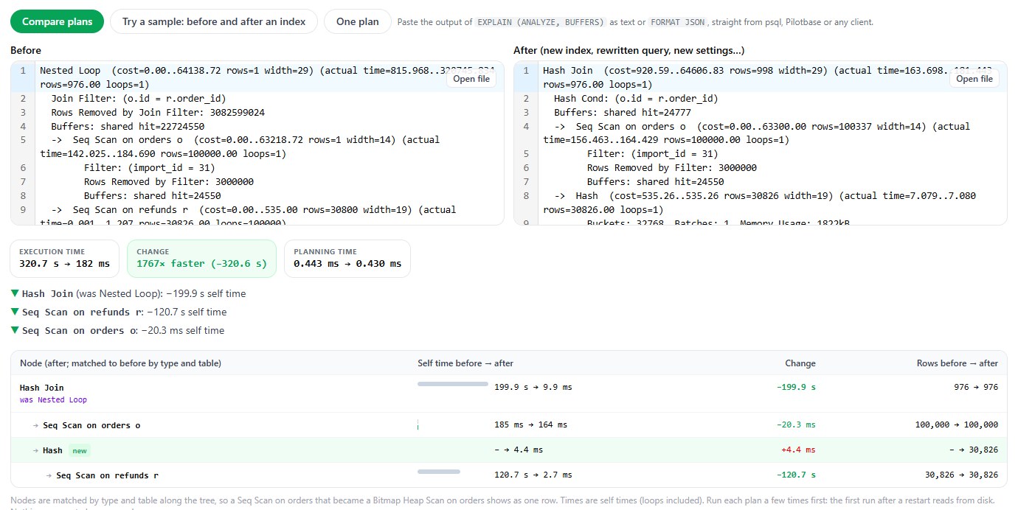The height and width of the screenshot is (510, 1018).
Task: Click the Hash Join self time bar
Action: (x=453, y=384)
